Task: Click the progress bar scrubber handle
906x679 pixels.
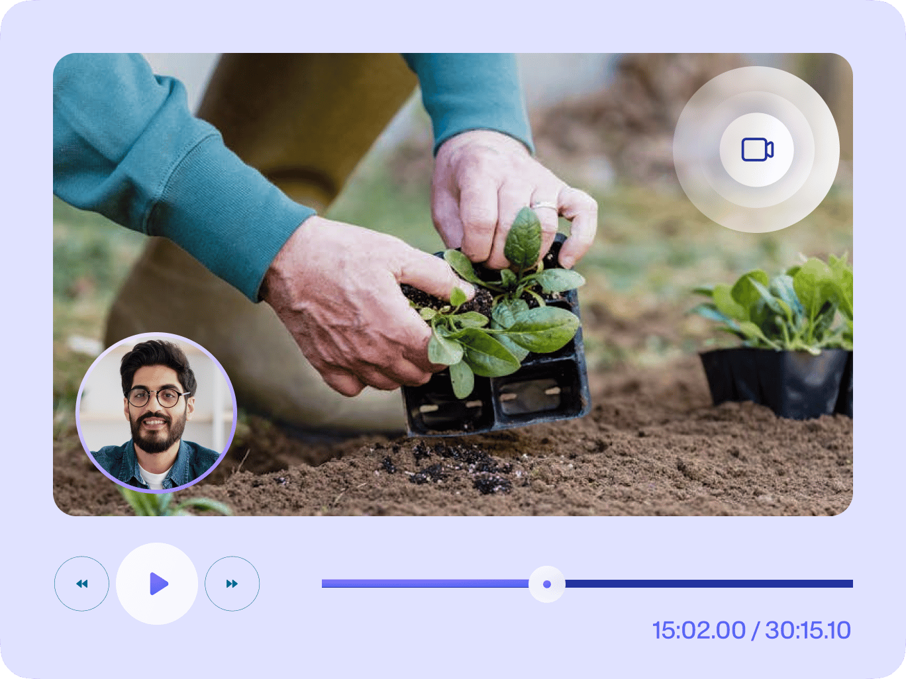Action: (547, 584)
